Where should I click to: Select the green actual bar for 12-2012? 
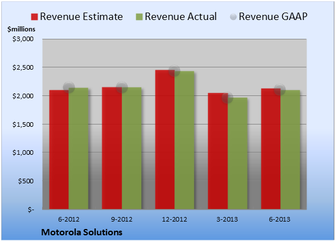coord(185,140)
